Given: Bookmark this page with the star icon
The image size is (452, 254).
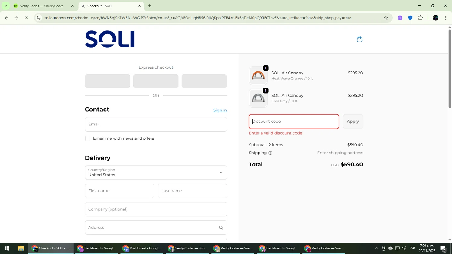Looking at the screenshot, I should click(386, 18).
